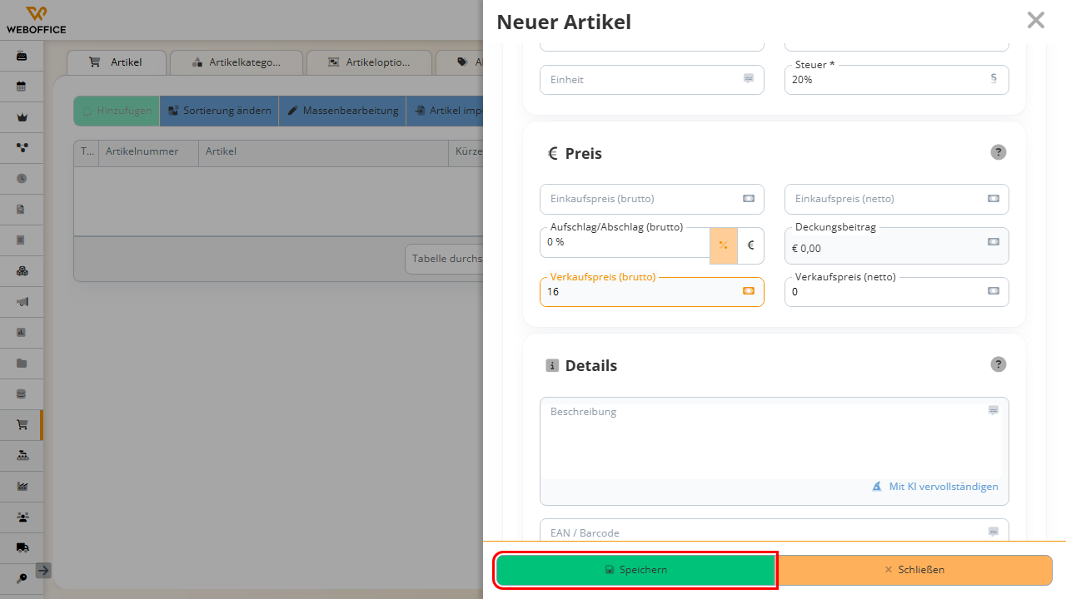1066x599 pixels.
Task: Switch to the Artikeloptionen tab
Action: [370, 62]
